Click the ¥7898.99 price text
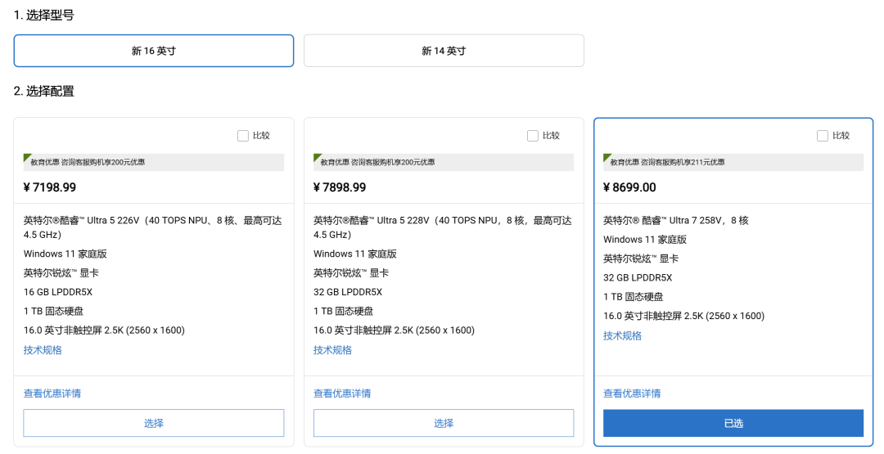Viewport: 884px width, 454px height. pyautogui.click(x=340, y=187)
